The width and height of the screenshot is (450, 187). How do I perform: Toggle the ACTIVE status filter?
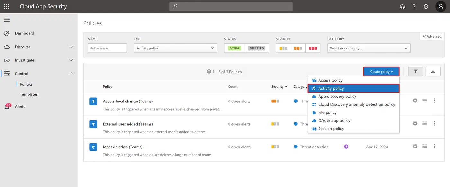coord(235,48)
